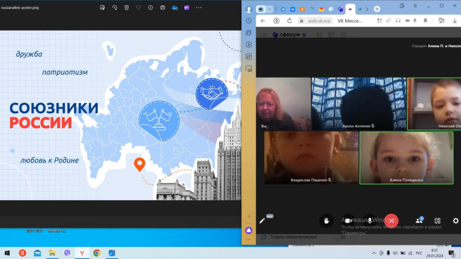This screenshot has width=461, height=259.
Task: Click the web.vk.me address field
Action: 319,21
